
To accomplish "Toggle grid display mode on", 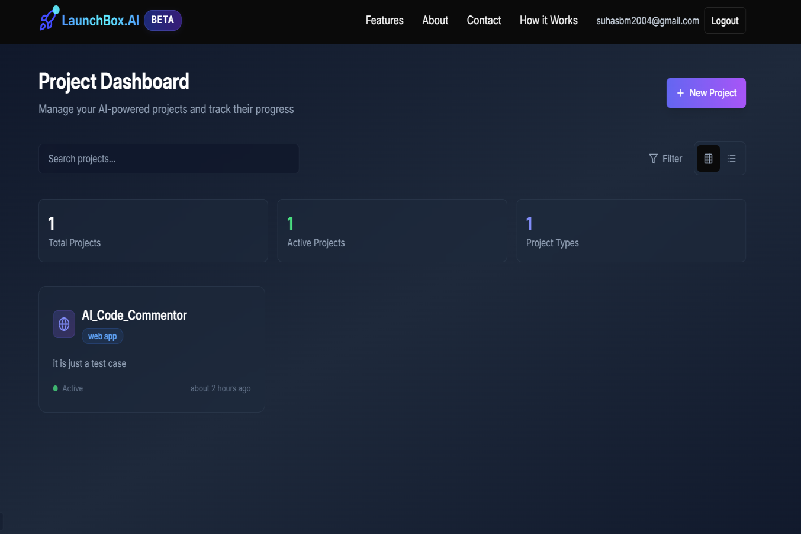I will coord(708,158).
